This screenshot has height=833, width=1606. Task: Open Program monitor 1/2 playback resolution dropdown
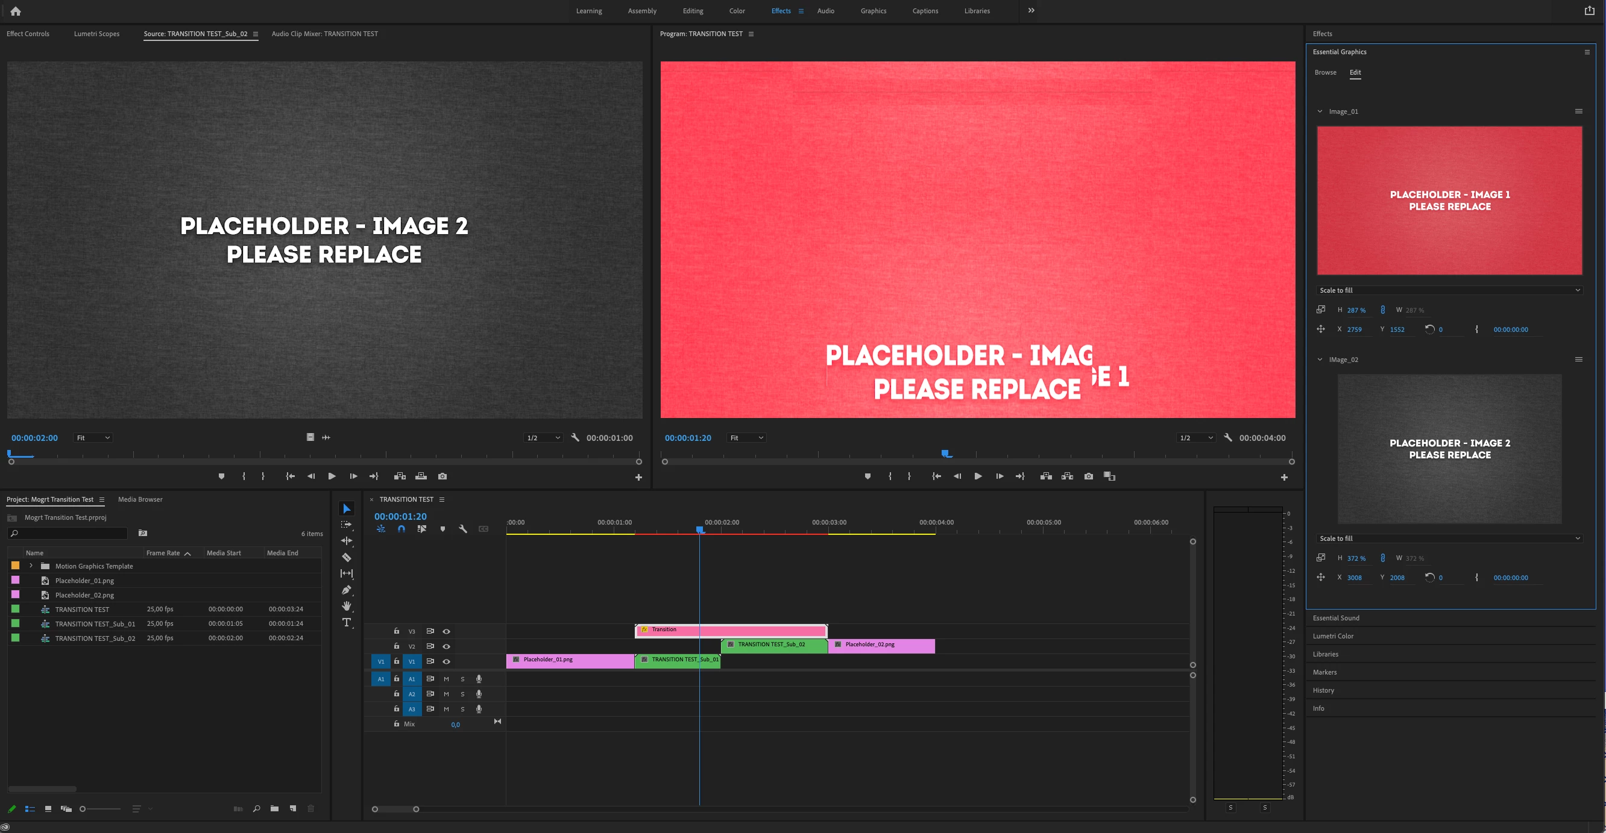pyautogui.click(x=1196, y=438)
